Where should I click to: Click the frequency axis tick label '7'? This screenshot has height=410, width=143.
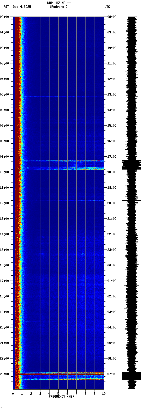[76, 394]
